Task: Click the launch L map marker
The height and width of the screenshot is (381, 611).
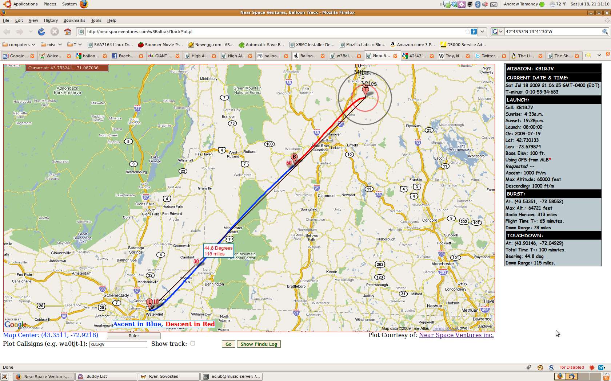Action: [x=149, y=303]
